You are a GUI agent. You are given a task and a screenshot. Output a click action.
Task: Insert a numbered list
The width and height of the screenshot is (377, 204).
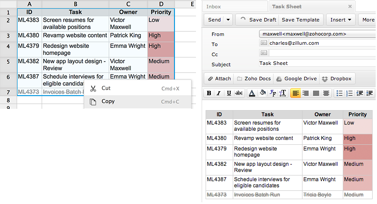tap(349, 93)
